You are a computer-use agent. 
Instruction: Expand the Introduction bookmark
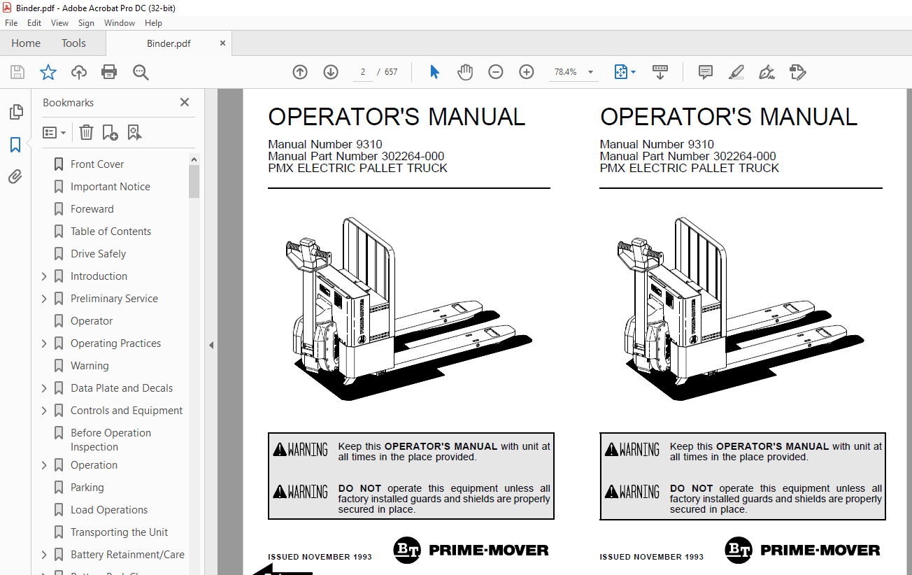[x=45, y=276]
